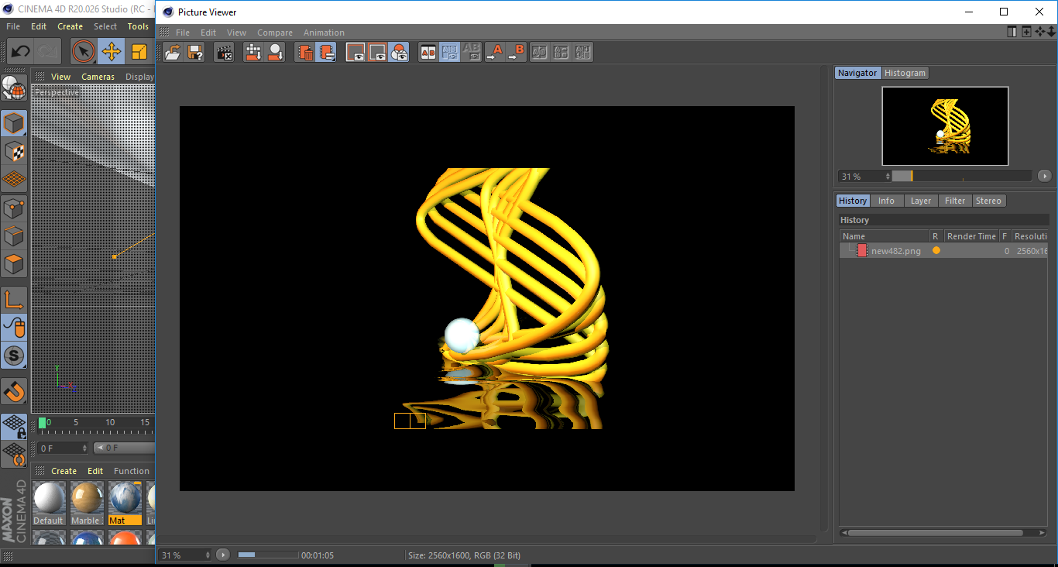The width and height of the screenshot is (1058, 567).
Task: Open the Picture Viewer Edit menu
Action: point(208,33)
